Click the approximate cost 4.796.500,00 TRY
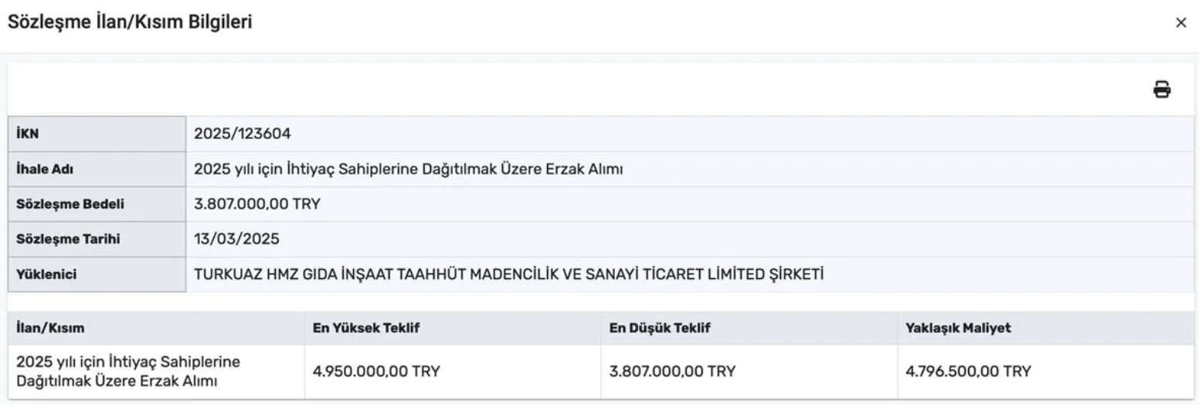This screenshot has width=1199, height=405. point(968,371)
